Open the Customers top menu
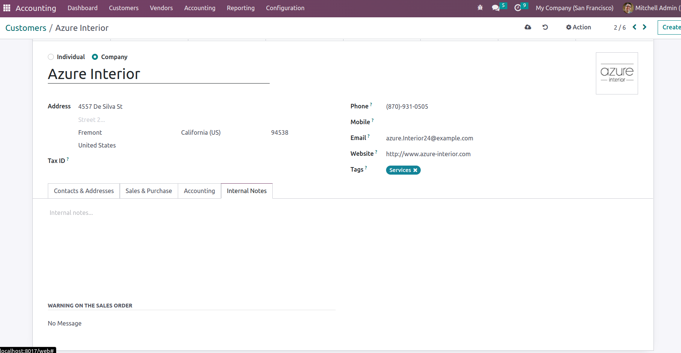681x353 pixels. click(x=124, y=8)
